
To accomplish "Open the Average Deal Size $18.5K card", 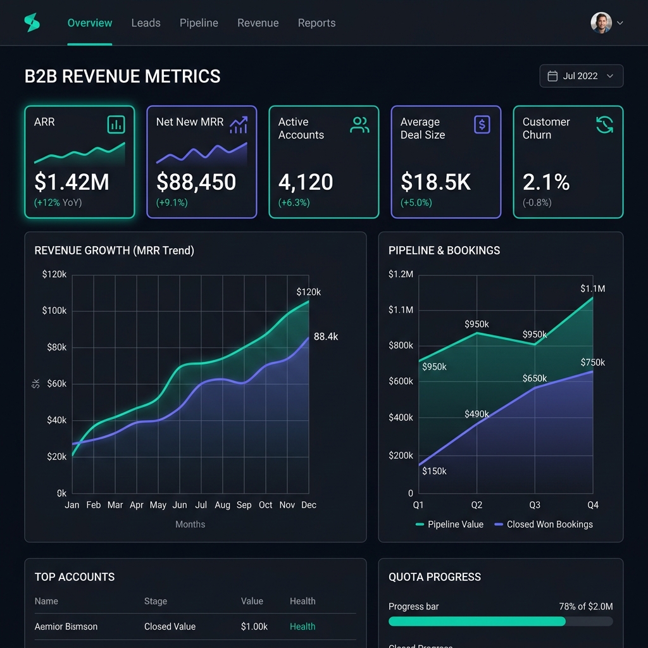I will click(x=446, y=162).
